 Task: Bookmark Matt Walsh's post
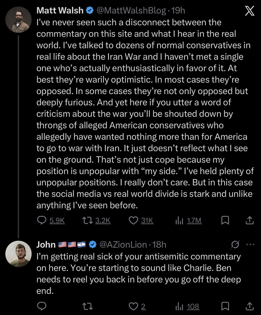(225, 221)
